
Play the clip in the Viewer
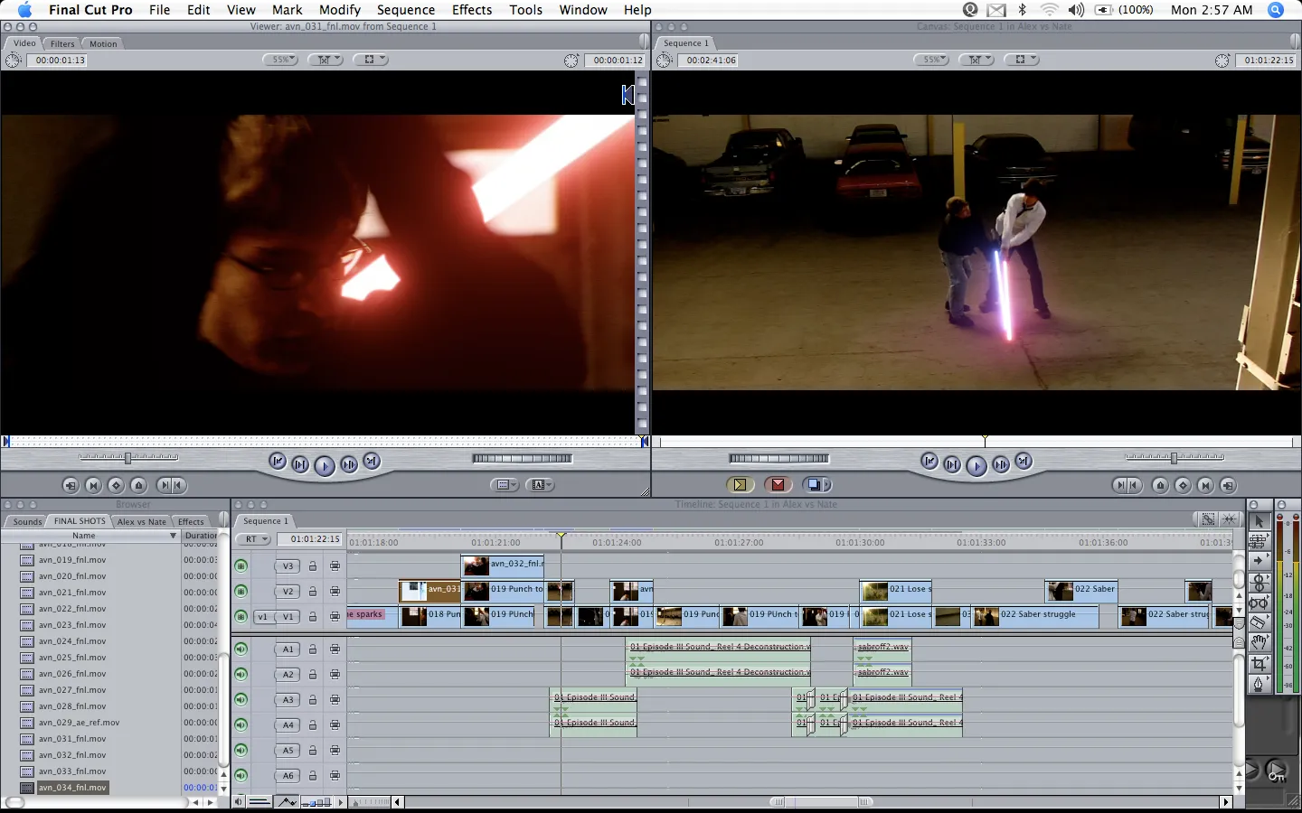[x=325, y=465]
